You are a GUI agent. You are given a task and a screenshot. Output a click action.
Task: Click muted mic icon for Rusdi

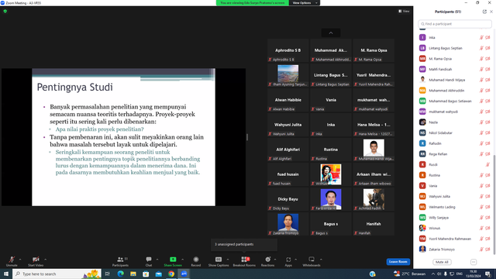pos(487,165)
